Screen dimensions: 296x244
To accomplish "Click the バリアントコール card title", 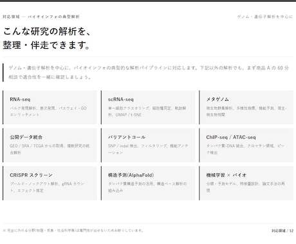I will click(127, 137).
